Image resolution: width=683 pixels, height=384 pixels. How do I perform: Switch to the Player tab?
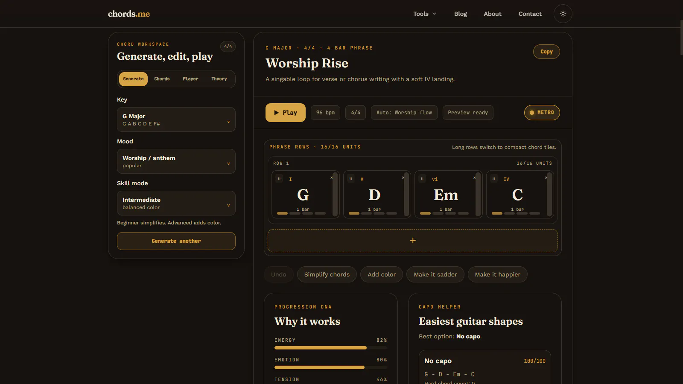(x=190, y=79)
